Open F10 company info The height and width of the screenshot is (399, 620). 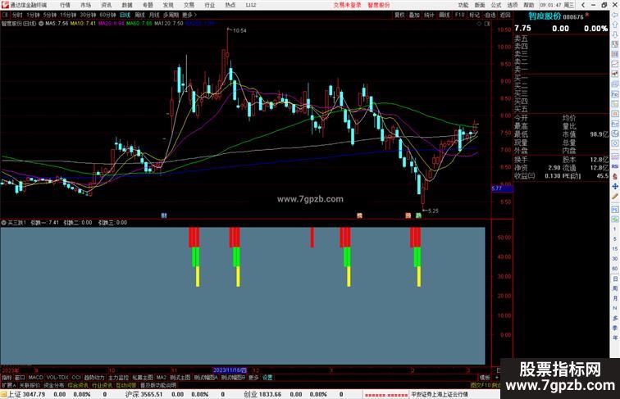coord(459,15)
